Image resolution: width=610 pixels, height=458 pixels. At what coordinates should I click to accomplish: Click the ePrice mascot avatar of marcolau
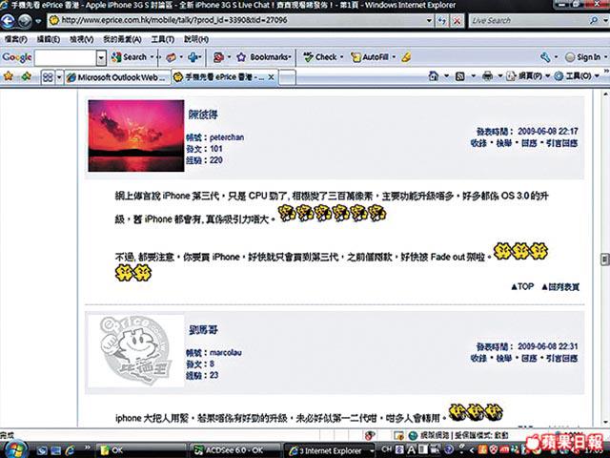[x=136, y=351]
